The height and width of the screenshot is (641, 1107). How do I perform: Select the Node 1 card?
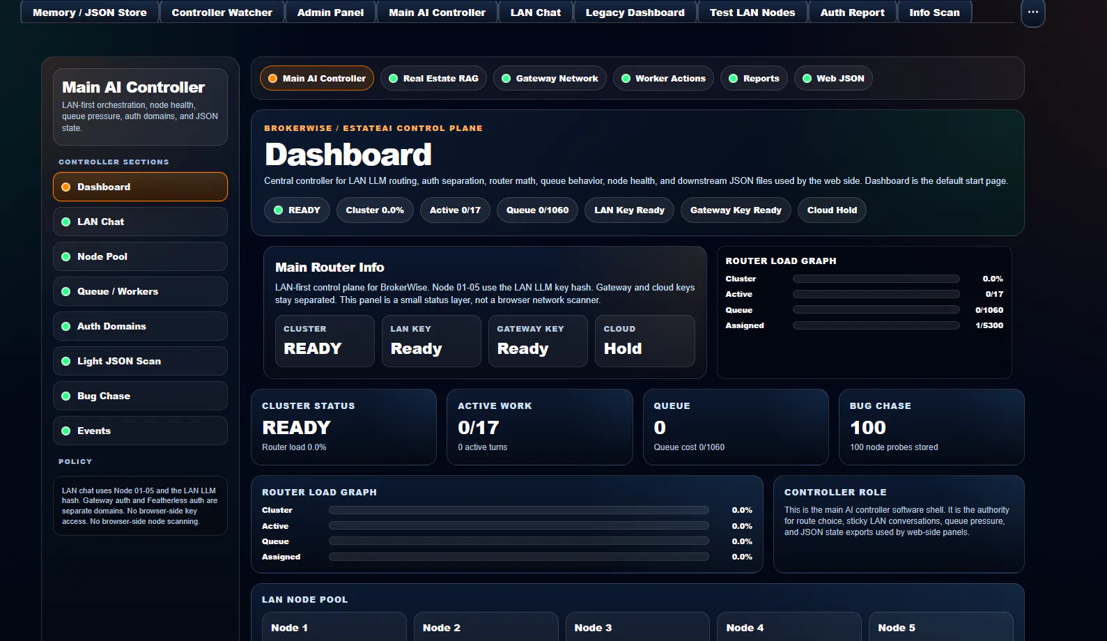(334, 627)
